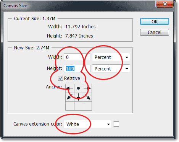Close the Canvas Size dialog
Viewport: 179px width, 142px height.
(164, 4)
